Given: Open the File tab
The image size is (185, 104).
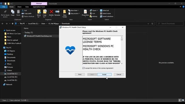Looking at the screenshot, I should point(4,7).
